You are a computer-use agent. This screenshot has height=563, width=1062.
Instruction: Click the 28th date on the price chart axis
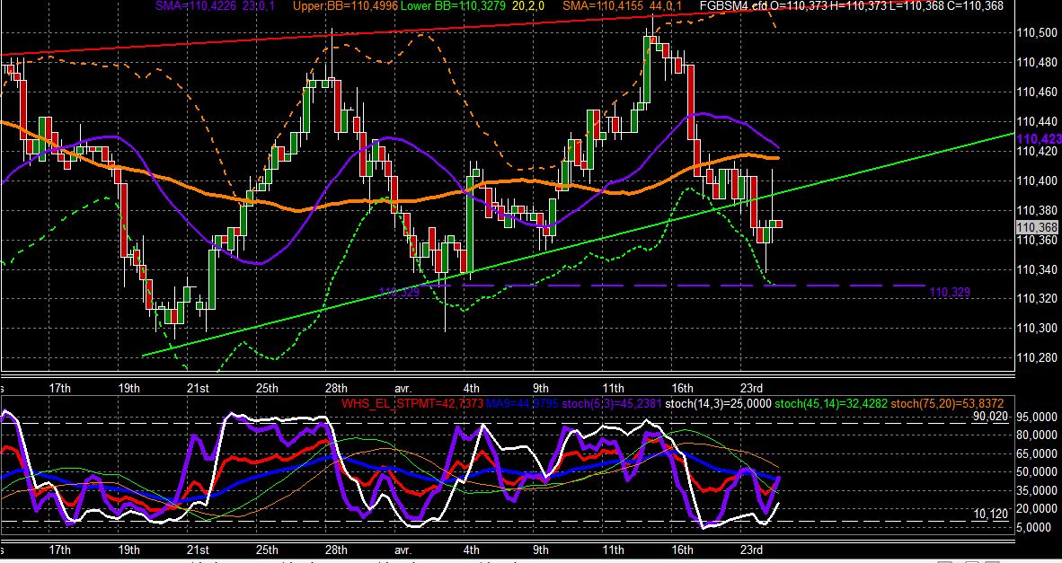(x=336, y=389)
